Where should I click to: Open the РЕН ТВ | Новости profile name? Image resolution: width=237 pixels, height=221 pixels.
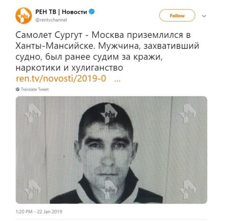(61, 12)
